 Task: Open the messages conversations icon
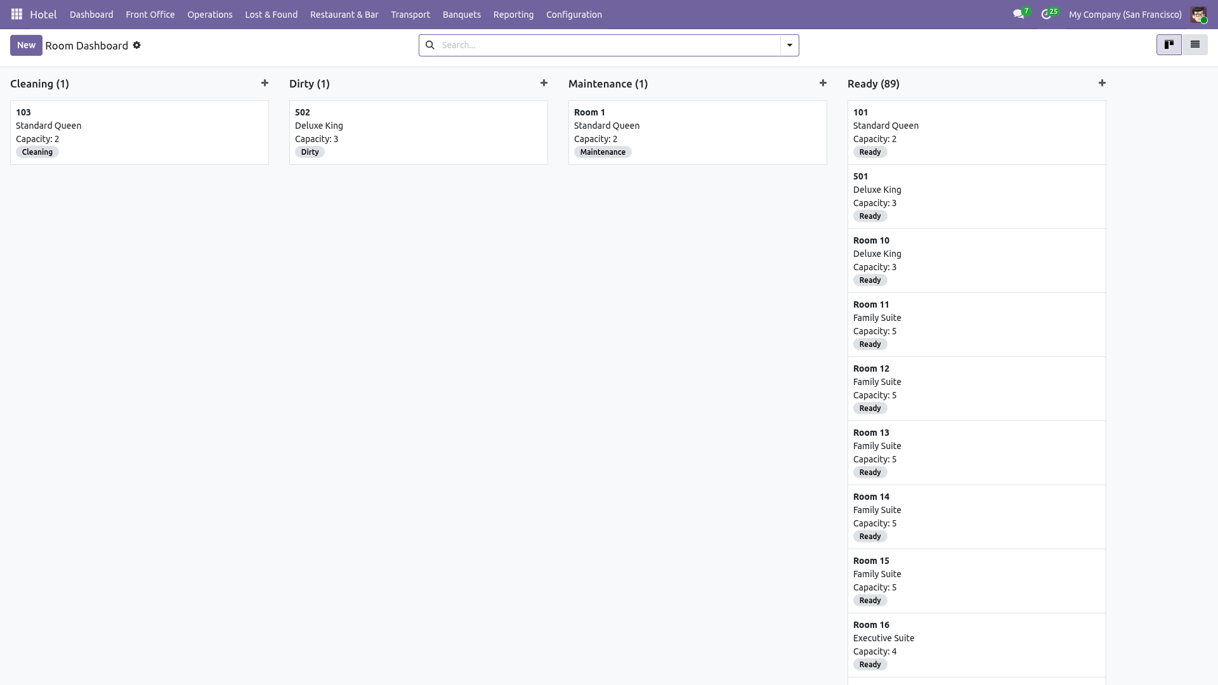pyautogui.click(x=1019, y=14)
